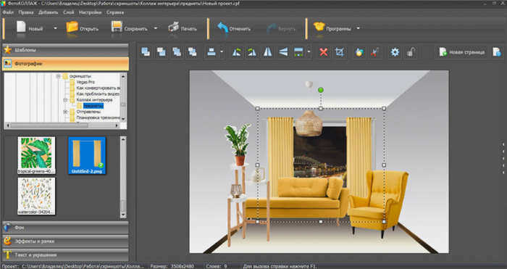The image size is (507, 269).
Task: Click the Программы button
Action: click(x=332, y=28)
